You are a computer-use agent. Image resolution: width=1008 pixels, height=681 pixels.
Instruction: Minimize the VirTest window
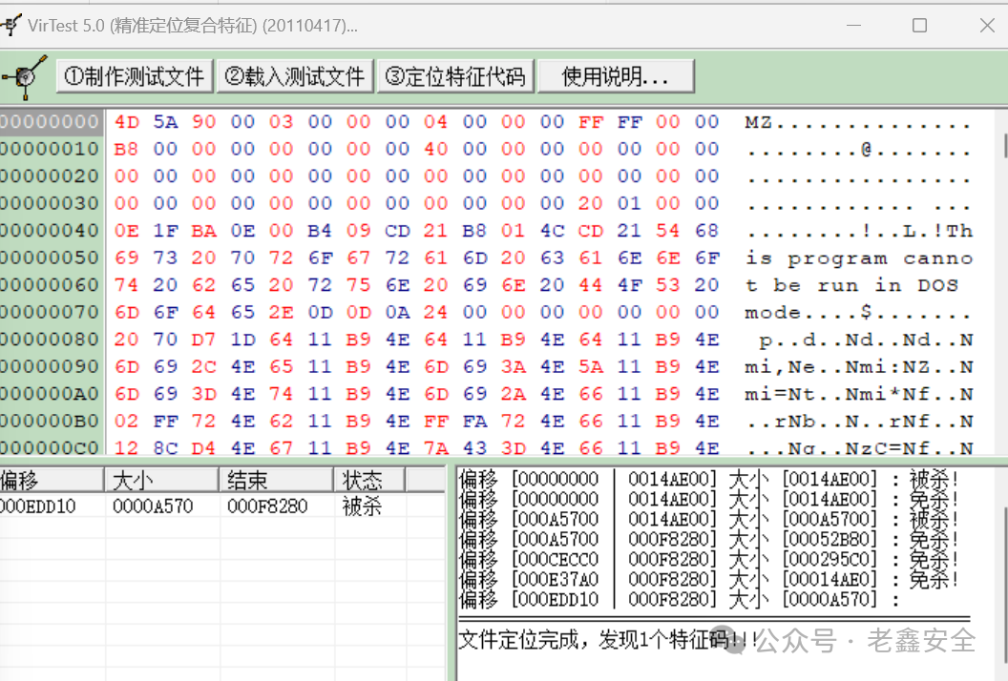pos(853,26)
